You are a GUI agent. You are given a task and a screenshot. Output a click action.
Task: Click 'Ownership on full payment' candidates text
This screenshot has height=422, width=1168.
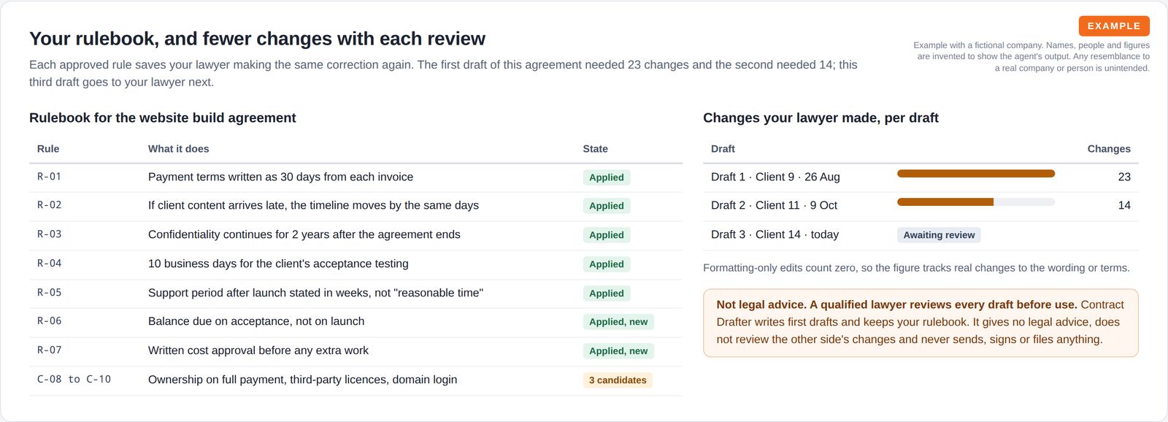pyautogui.click(x=303, y=380)
